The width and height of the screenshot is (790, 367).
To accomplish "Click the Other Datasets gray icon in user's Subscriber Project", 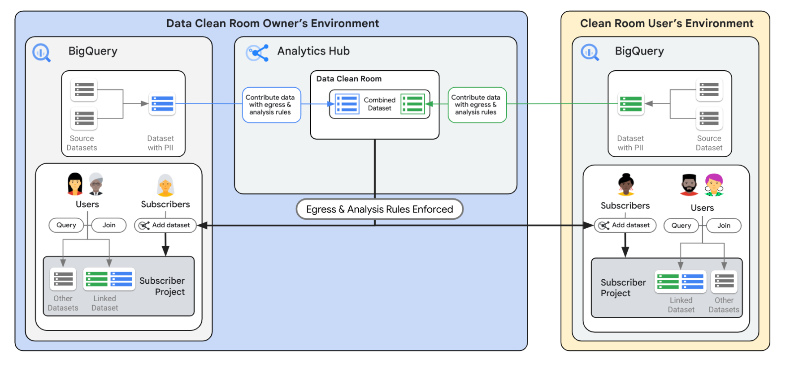I will (x=724, y=282).
